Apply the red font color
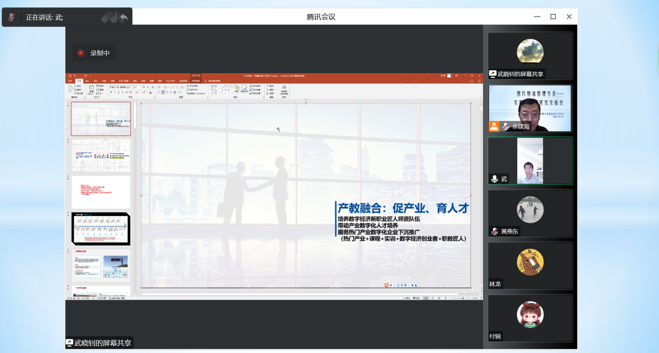The height and width of the screenshot is (353, 659). pos(150,92)
